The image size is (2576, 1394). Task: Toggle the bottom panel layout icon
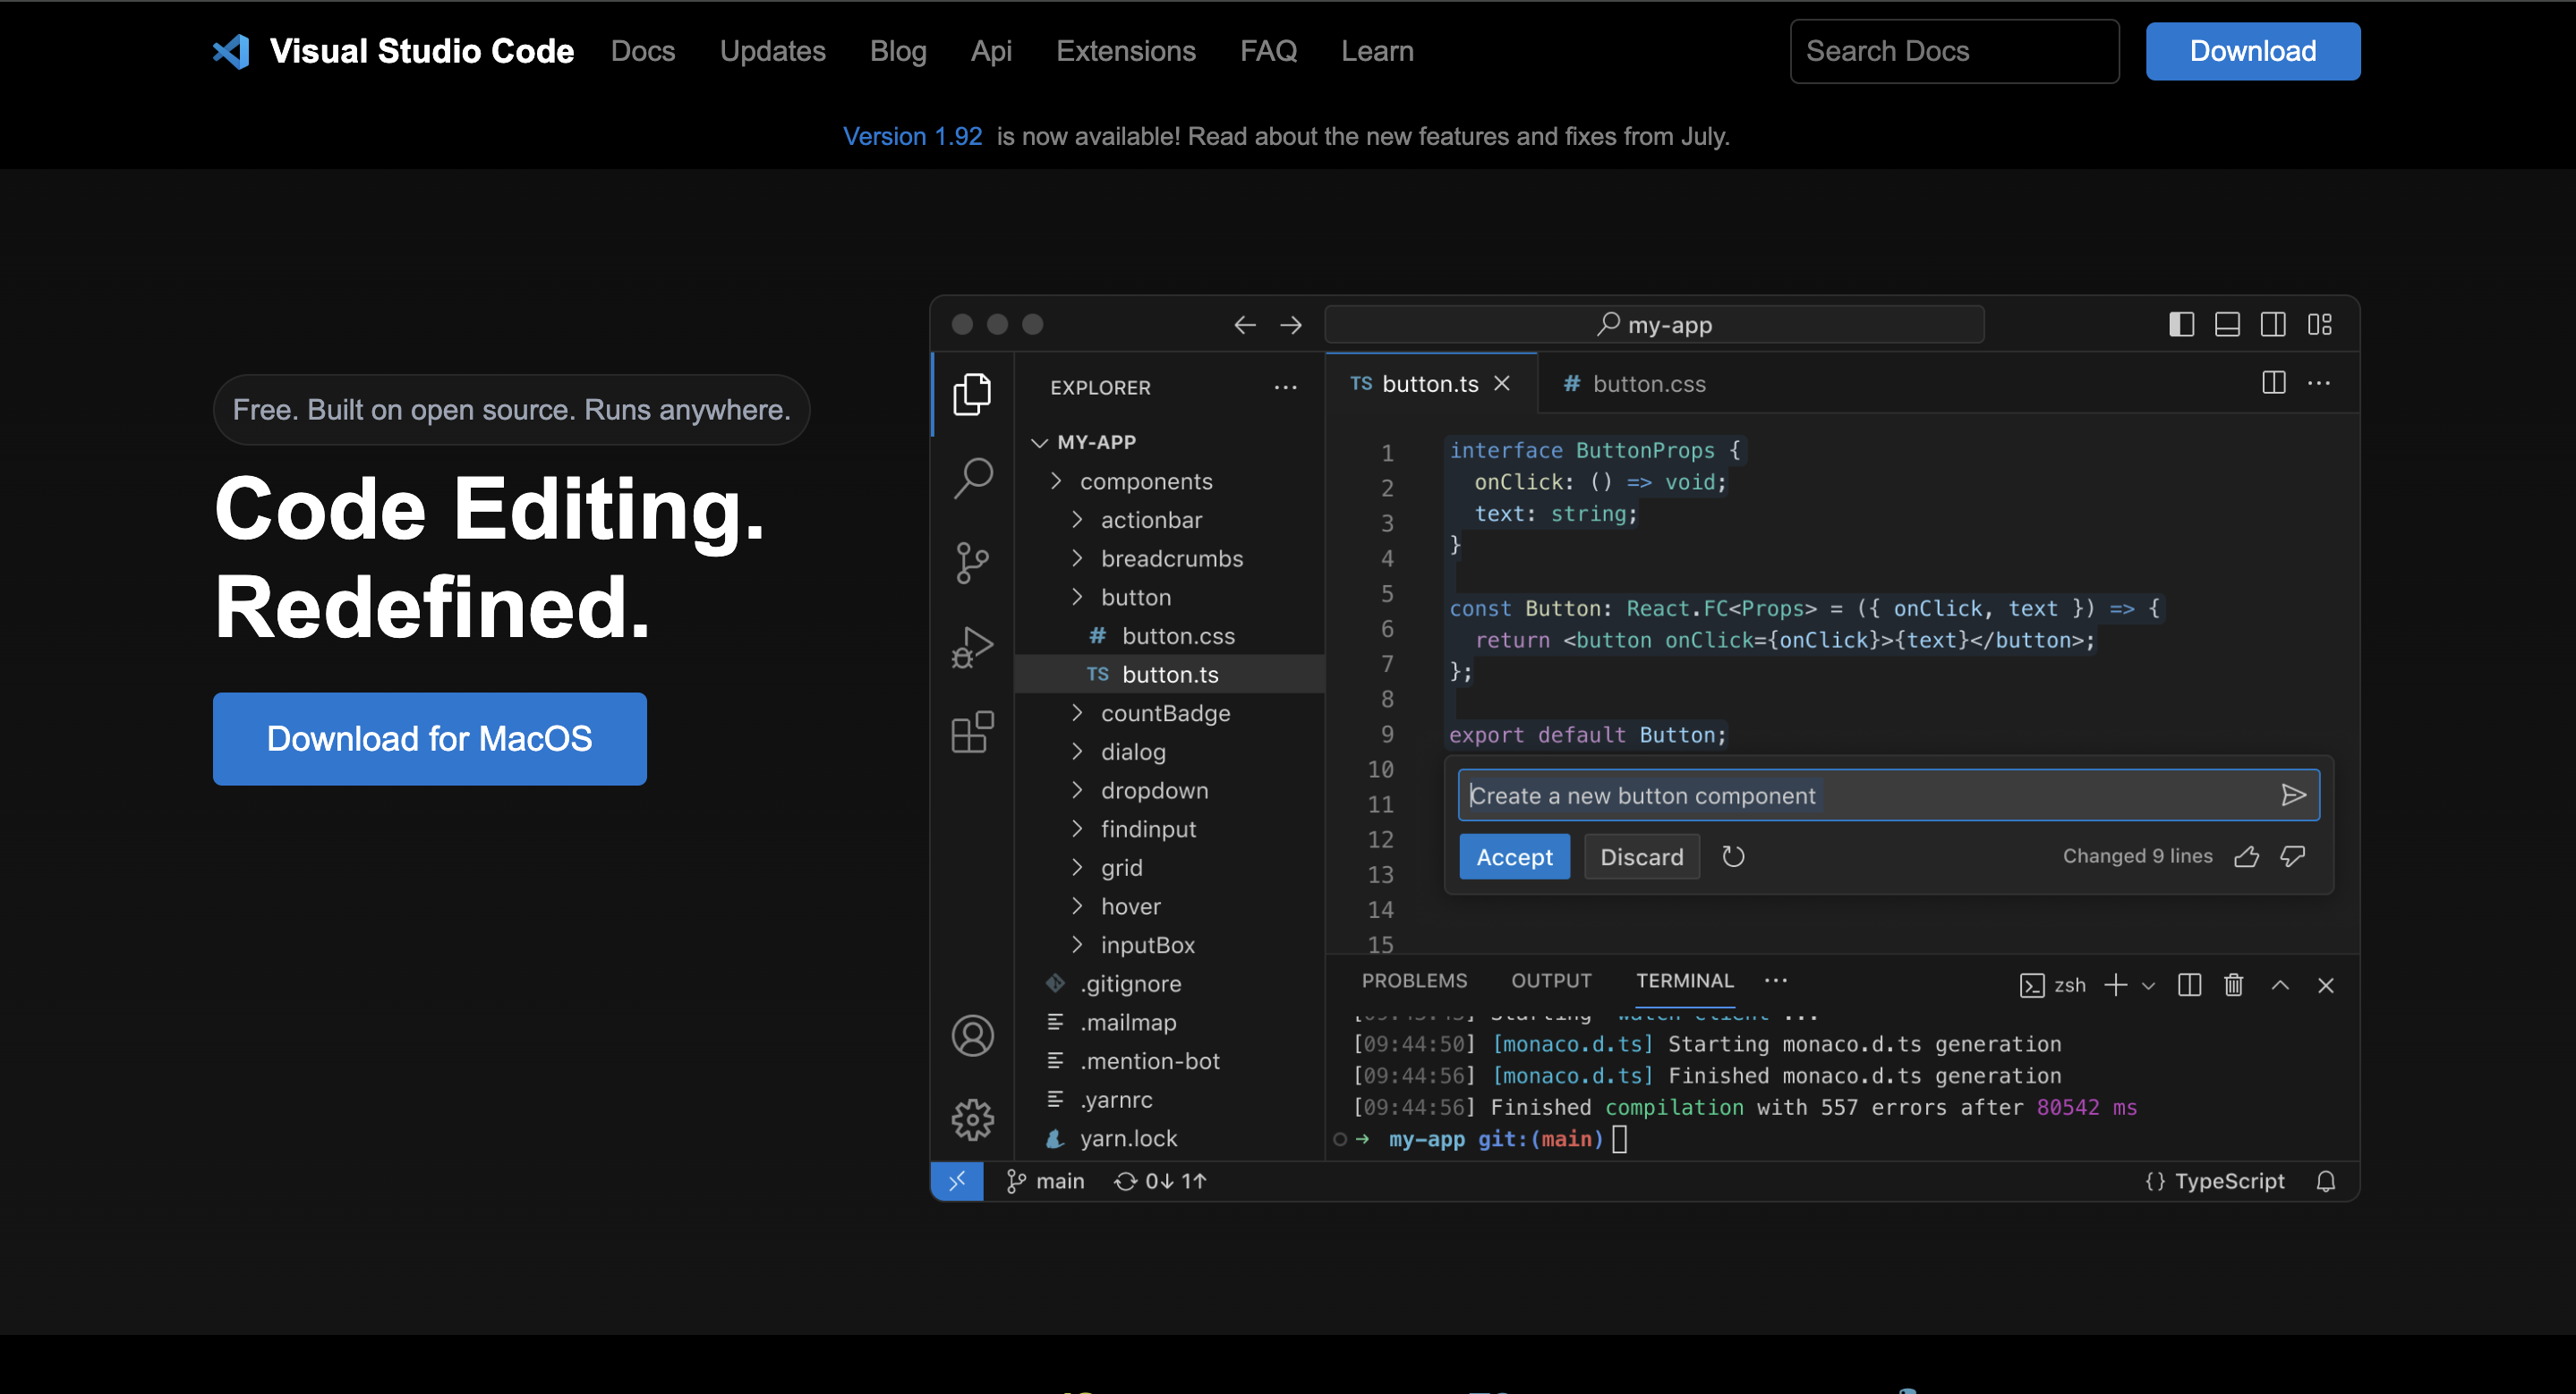2227,324
